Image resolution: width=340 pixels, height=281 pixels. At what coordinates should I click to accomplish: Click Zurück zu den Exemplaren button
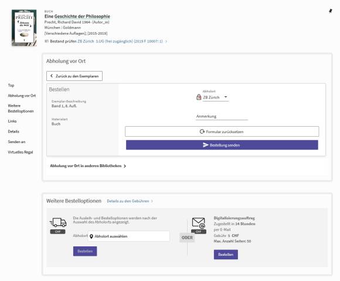click(x=74, y=76)
